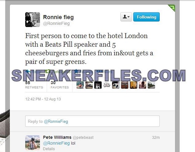Click the last retweeter avatar
The height and width of the screenshot is (152, 195).
151,85
